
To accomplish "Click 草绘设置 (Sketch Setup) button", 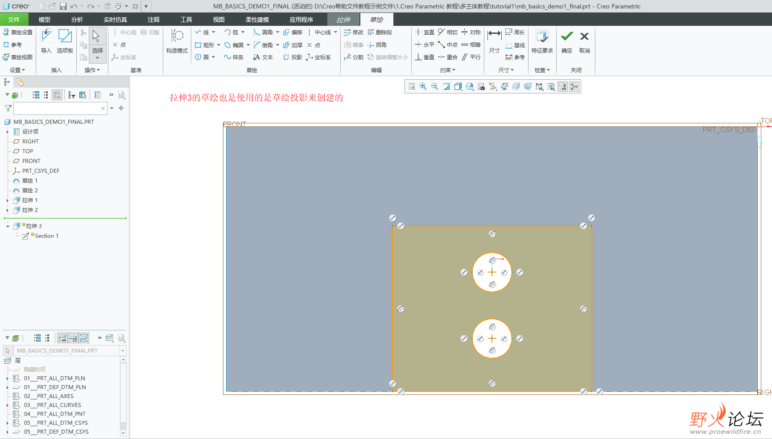I will click(x=18, y=32).
